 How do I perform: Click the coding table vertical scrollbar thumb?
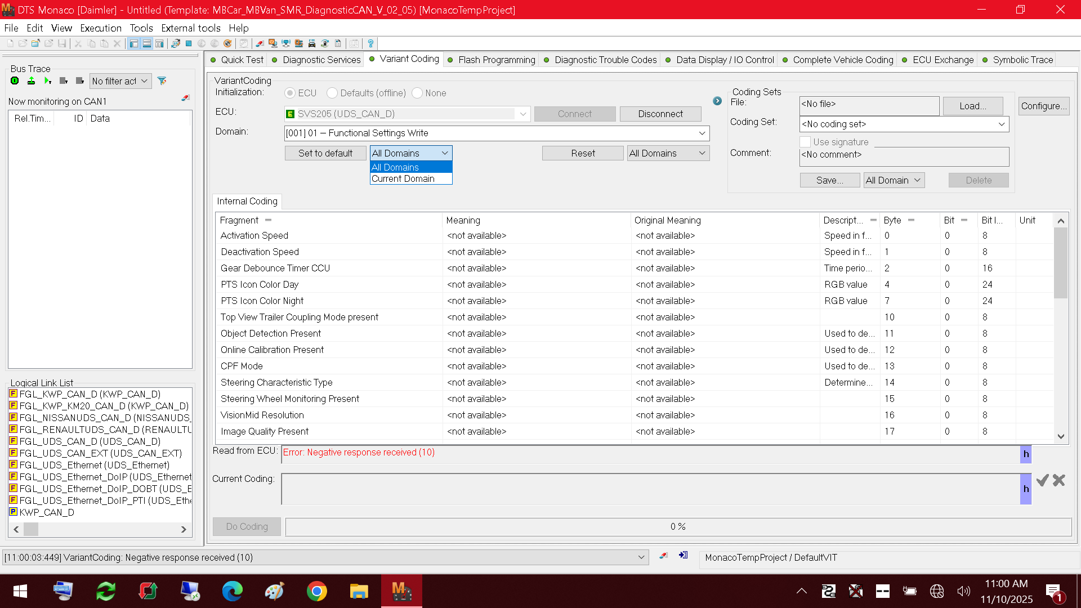click(1061, 262)
